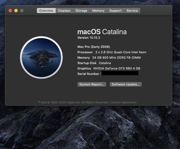
Task: Click the 'Processor' label
Action: click(85, 52)
